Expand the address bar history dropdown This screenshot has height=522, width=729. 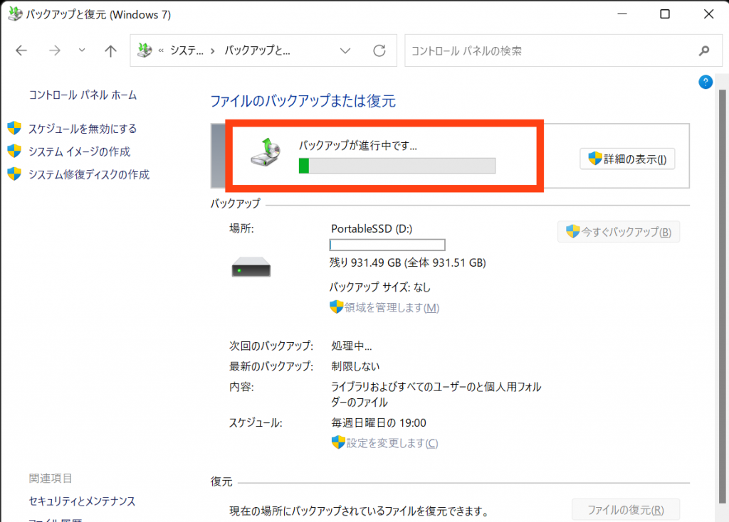345,51
